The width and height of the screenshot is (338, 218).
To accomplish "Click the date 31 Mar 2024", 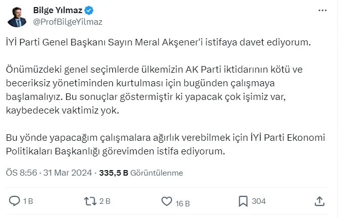I will tap(68, 173).
